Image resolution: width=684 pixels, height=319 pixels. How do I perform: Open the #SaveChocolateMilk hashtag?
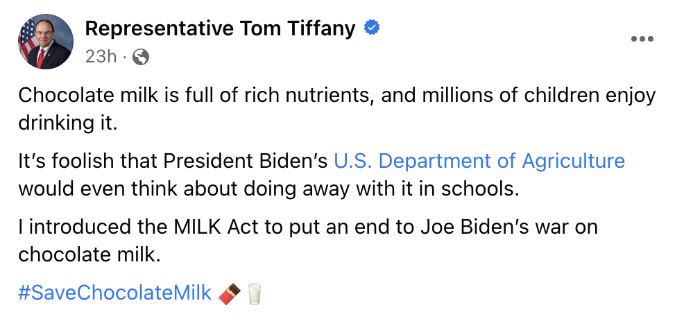click(114, 293)
